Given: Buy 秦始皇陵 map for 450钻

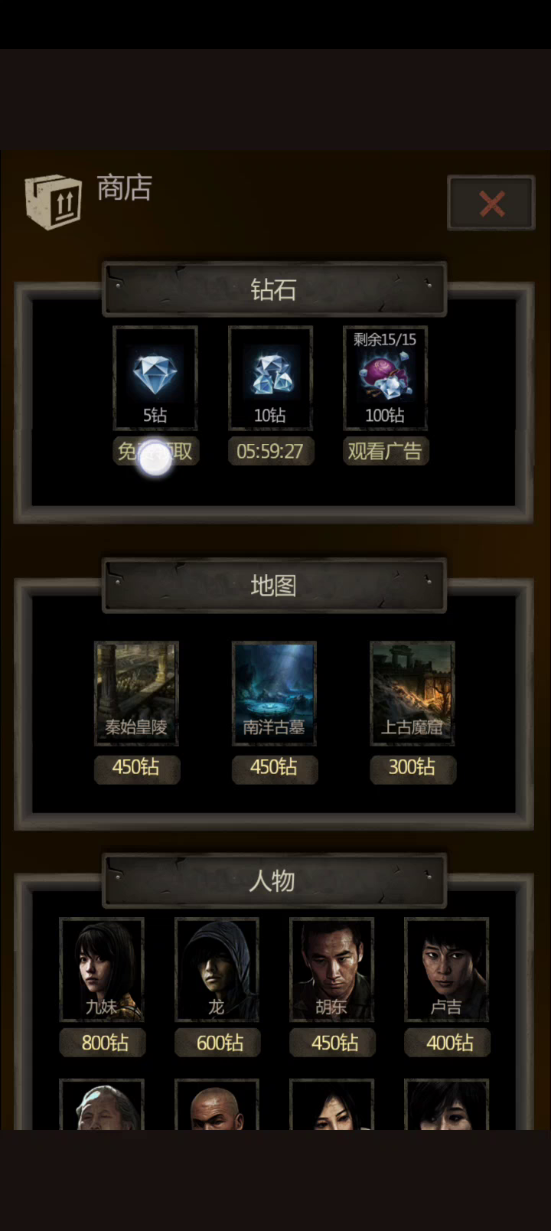Looking at the screenshot, I should (x=137, y=769).
